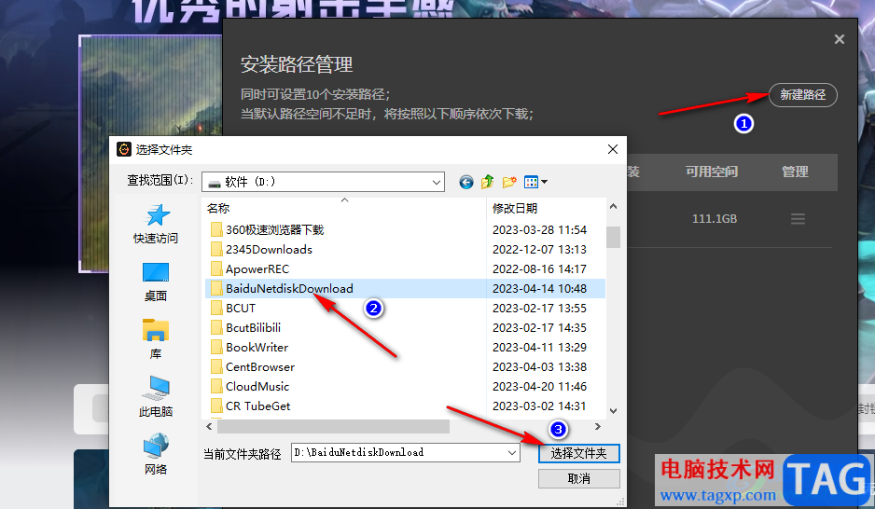The image size is (875, 509).
Task: Click the 111.1GB available space value
Action: (715, 218)
